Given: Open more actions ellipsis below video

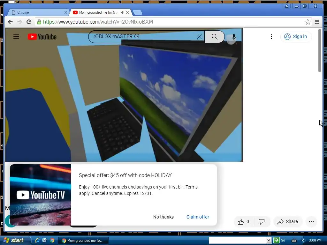Looking at the screenshot, I should pyautogui.click(x=311, y=222).
